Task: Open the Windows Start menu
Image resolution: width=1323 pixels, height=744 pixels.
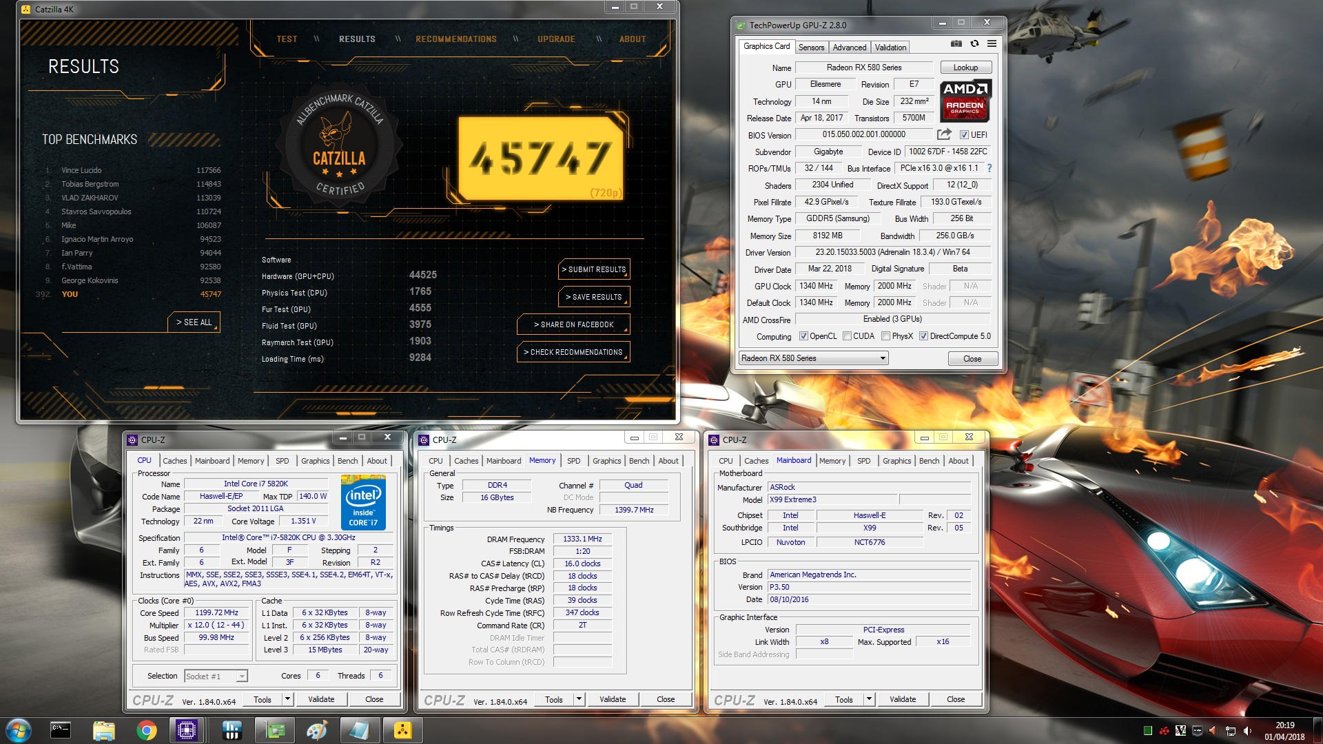Action: click(19, 730)
